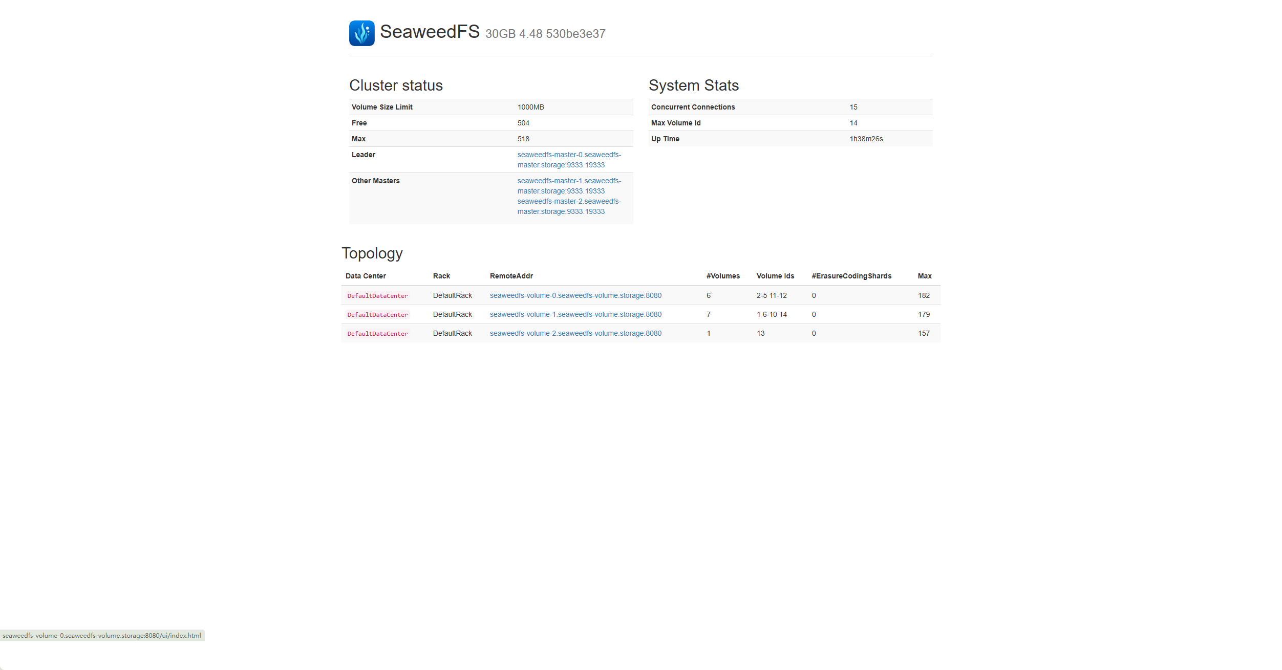Click the Up Time value 1h38m26s
Screen dimensions: 1282x670
(866, 139)
